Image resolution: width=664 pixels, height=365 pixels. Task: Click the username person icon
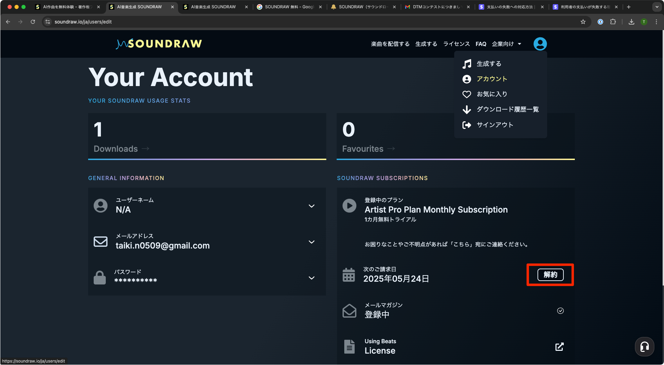click(x=101, y=206)
